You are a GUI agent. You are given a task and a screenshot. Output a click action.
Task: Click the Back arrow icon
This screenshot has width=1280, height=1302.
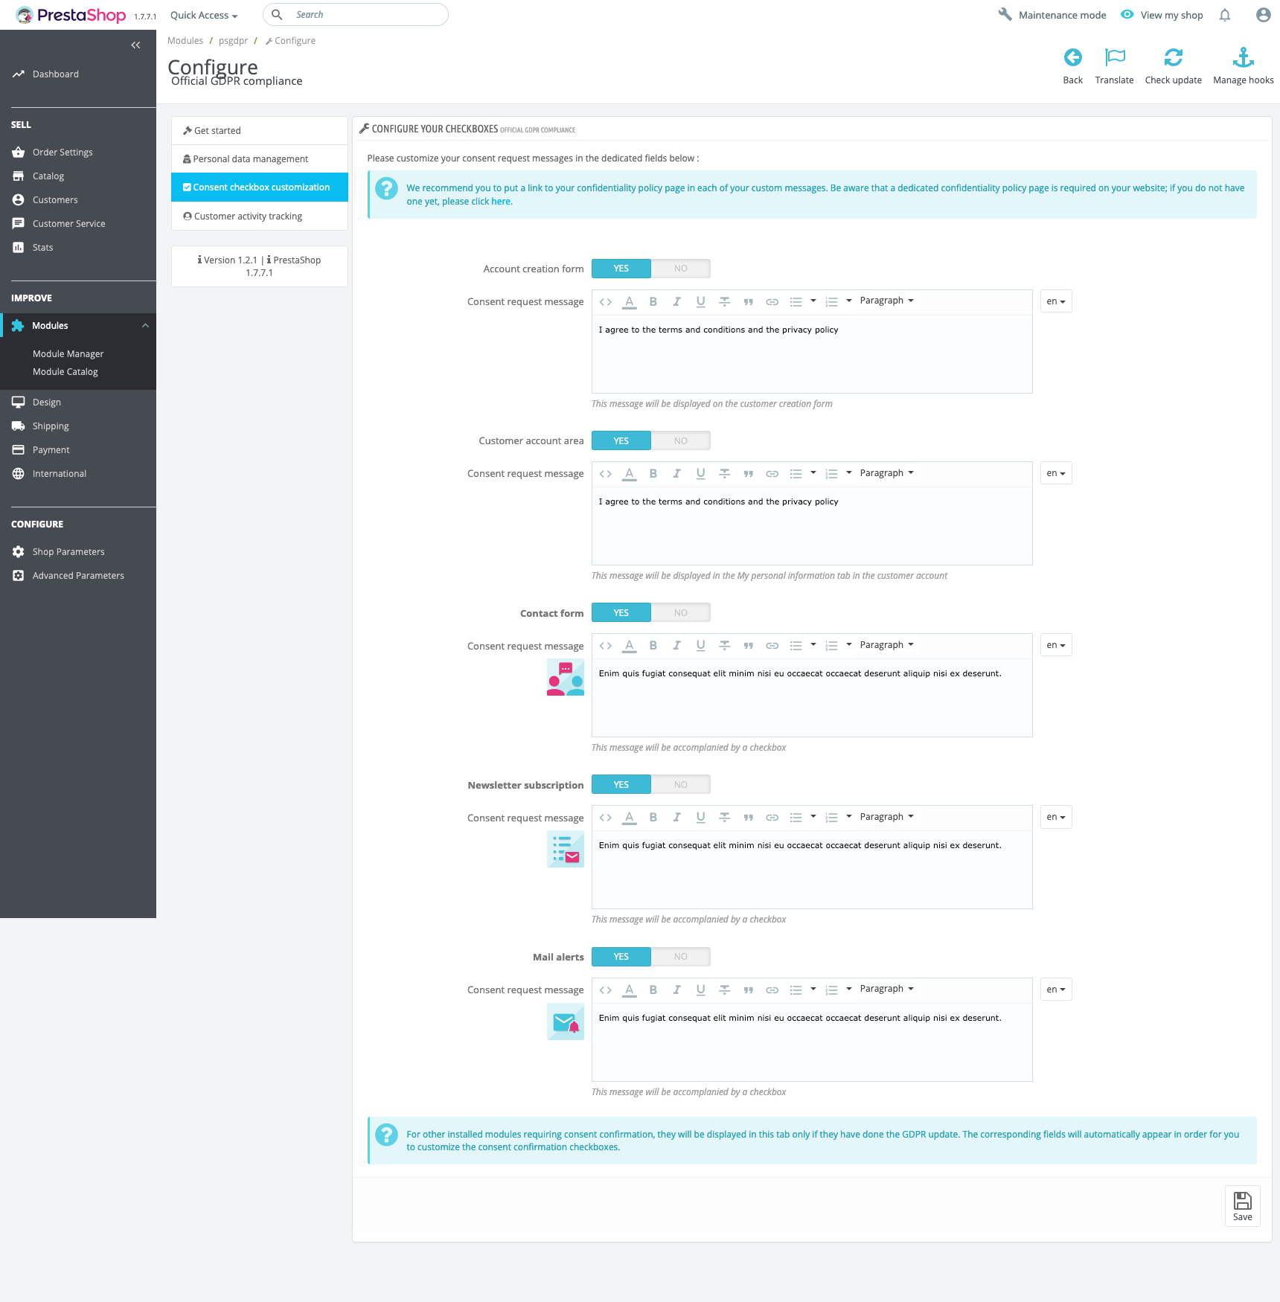coord(1072,57)
